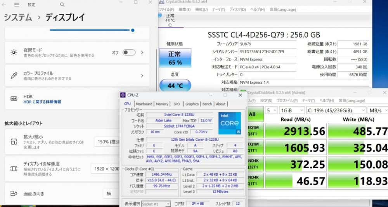Open CrystalDiskInfo Theme (テーマ) menu

click(x=218, y=9)
